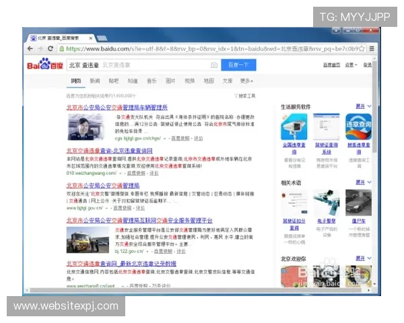Image resolution: width=404 pixels, height=323 pixels.
Task: Click the Baidu logo
Action: 45,65
